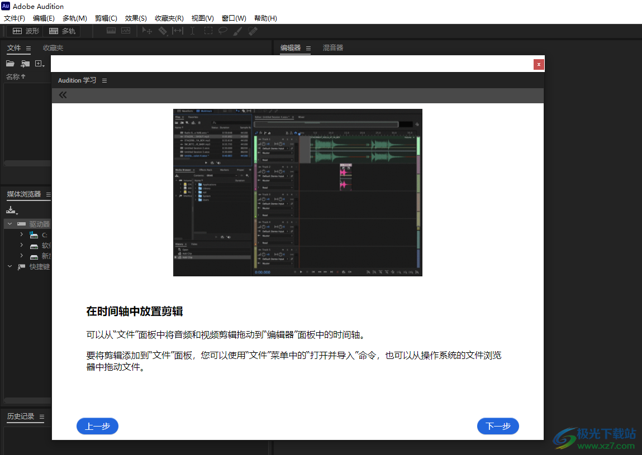Screen dimensions: 642x455
Task: Expand the C: drive entry
Action: tap(21, 234)
